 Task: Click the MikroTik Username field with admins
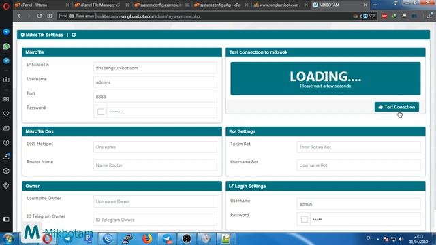155,82
